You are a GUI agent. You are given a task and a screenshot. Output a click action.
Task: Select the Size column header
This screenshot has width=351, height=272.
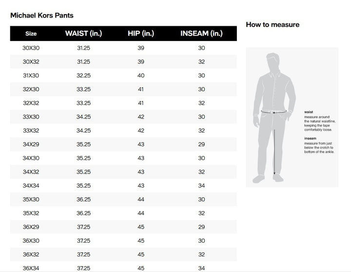pyautogui.click(x=31, y=34)
